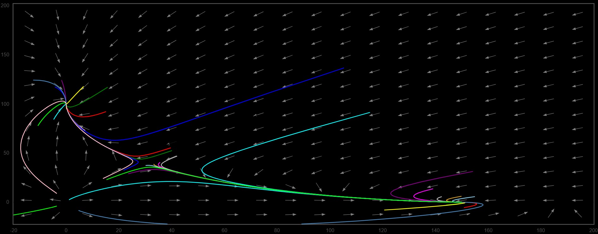Click green curve end in bottom-left corner

click(x=14, y=215)
